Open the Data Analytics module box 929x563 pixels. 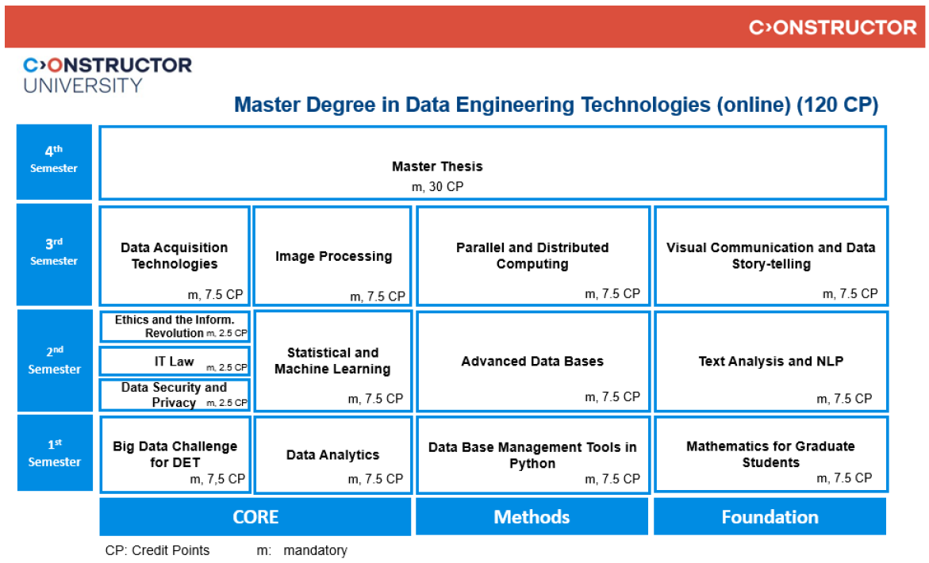coord(333,454)
